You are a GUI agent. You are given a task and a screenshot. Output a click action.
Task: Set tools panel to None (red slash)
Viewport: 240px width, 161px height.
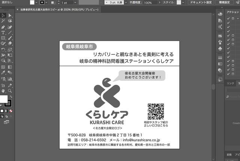coord(11,111)
